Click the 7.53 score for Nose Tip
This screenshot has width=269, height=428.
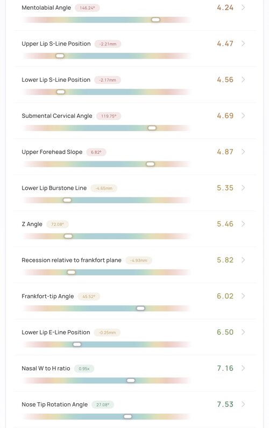pyautogui.click(x=225, y=404)
